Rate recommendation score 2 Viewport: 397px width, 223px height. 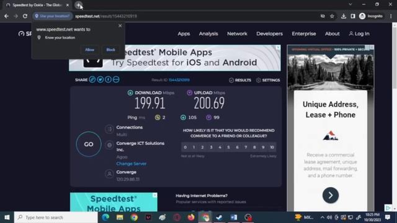click(202, 147)
